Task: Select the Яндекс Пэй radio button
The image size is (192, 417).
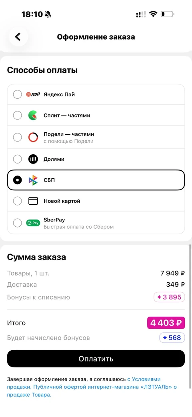Action: click(x=18, y=94)
